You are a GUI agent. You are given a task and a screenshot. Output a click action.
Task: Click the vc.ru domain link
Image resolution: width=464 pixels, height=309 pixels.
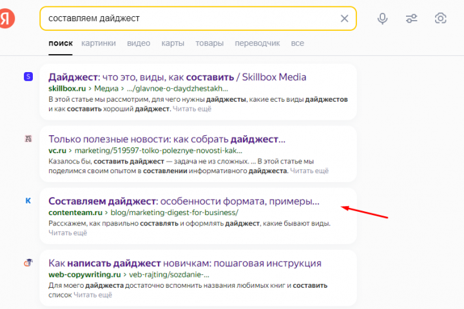(x=57, y=151)
